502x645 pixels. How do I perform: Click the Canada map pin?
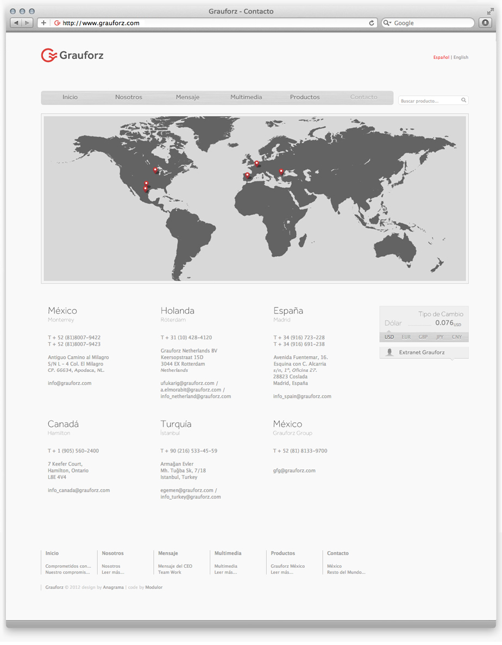[155, 170]
